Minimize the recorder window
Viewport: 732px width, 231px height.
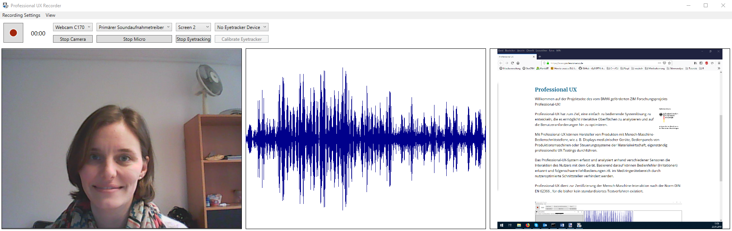point(689,5)
